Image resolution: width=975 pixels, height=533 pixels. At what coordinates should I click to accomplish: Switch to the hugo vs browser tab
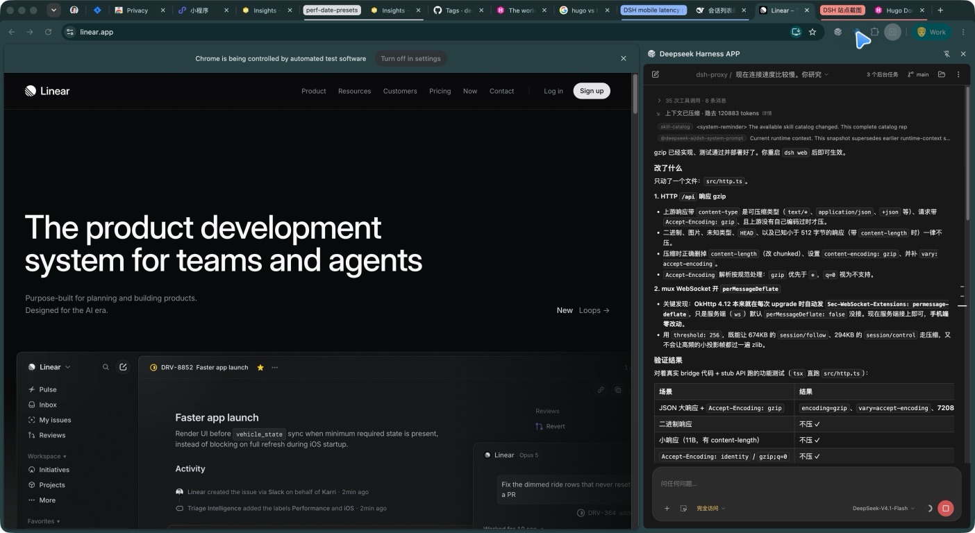(584, 10)
